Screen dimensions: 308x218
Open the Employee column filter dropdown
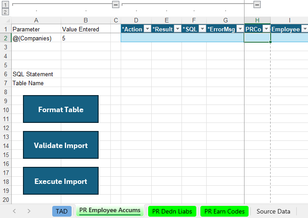pos(305,29)
